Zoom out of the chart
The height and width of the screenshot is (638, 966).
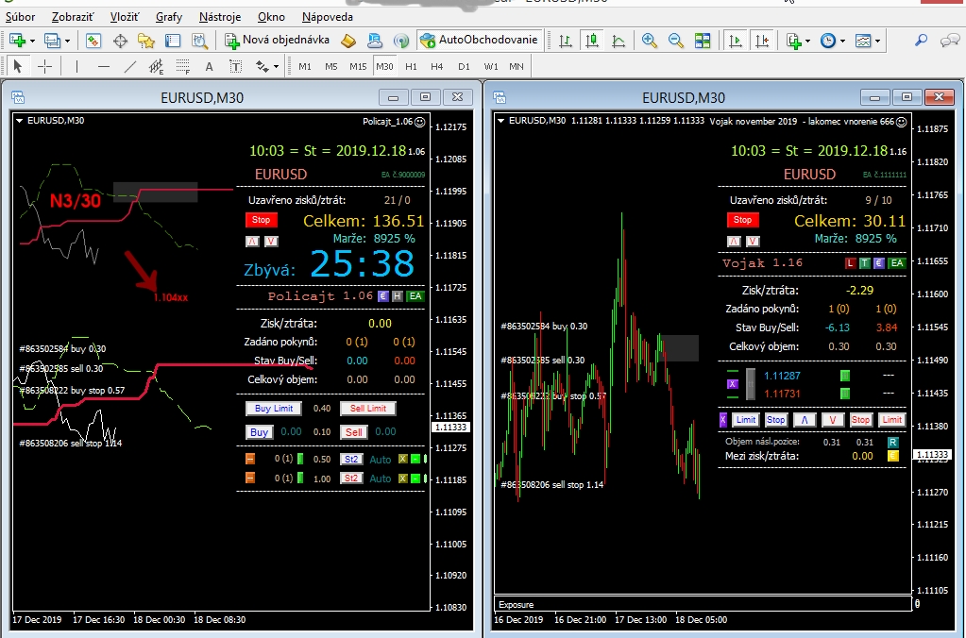675,41
